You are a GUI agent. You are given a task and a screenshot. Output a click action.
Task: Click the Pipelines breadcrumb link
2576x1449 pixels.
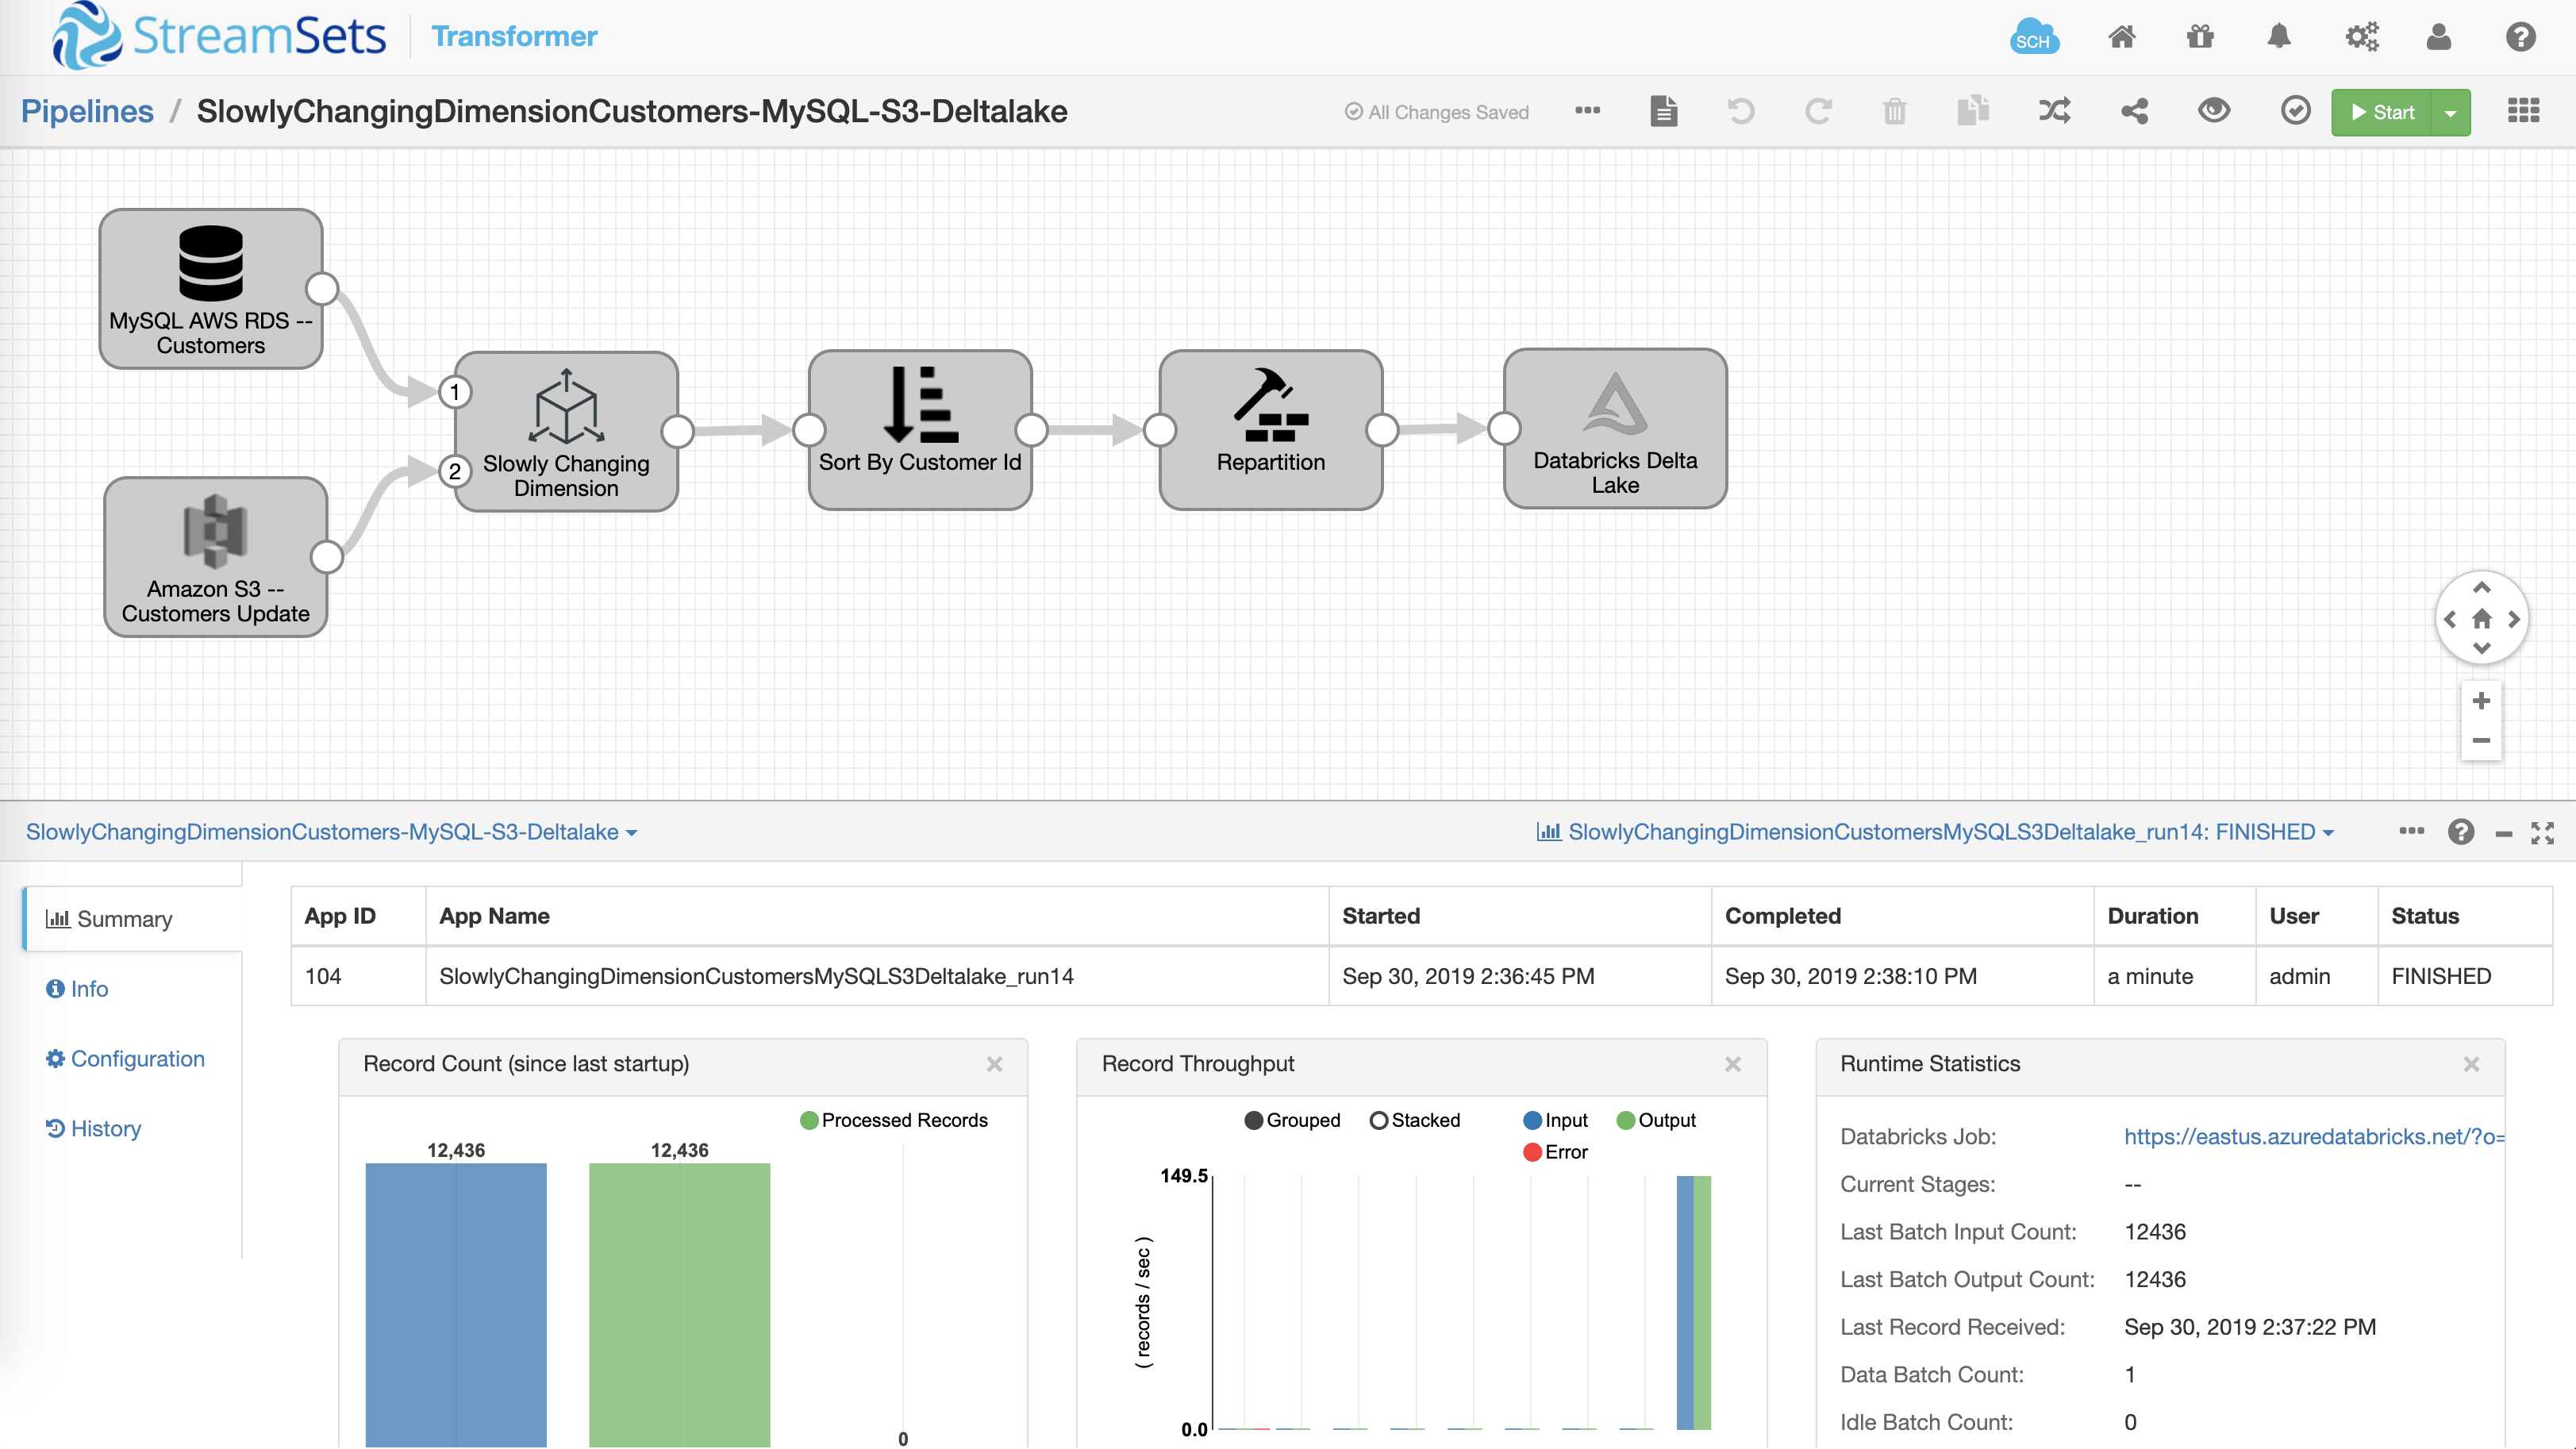87,111
